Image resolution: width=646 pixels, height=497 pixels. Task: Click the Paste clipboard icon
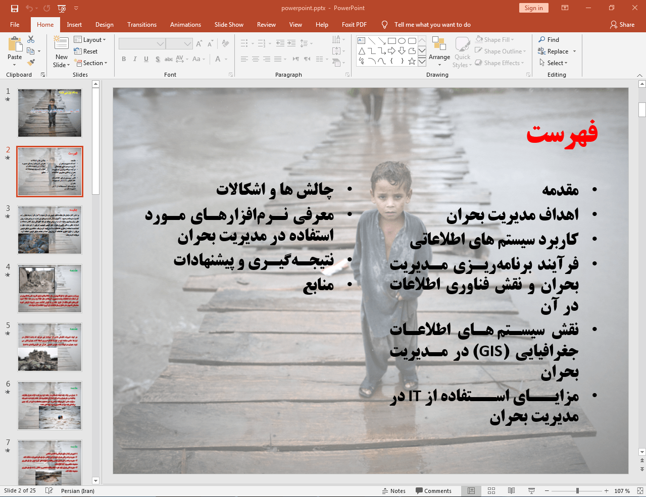coord(15,45)
